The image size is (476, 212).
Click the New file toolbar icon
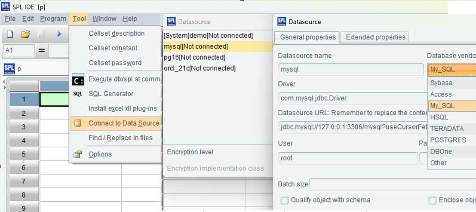(x=10, y=34)
